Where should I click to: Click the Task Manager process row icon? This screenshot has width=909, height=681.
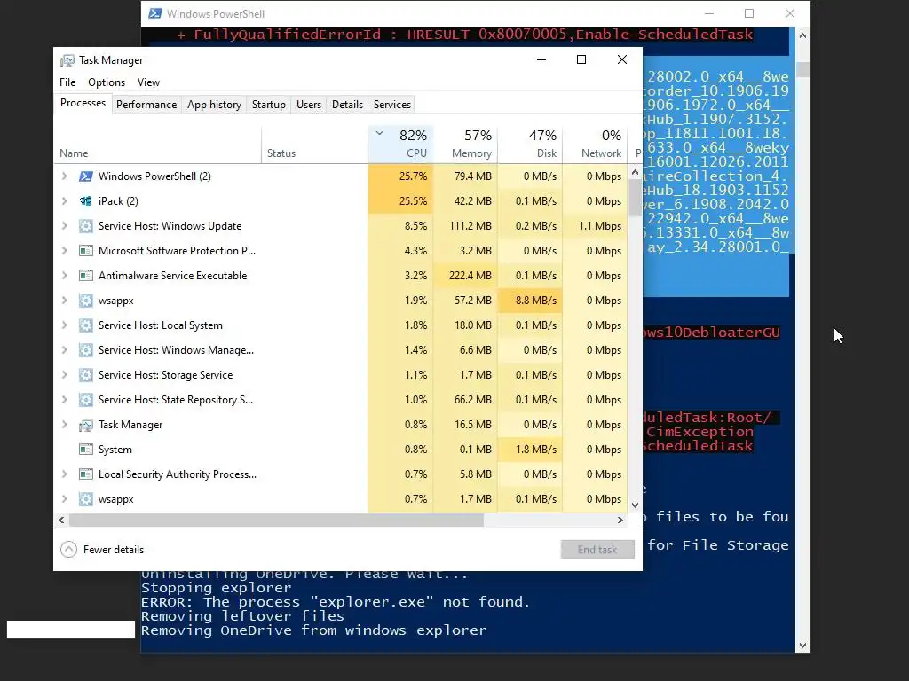pos(86,425)
